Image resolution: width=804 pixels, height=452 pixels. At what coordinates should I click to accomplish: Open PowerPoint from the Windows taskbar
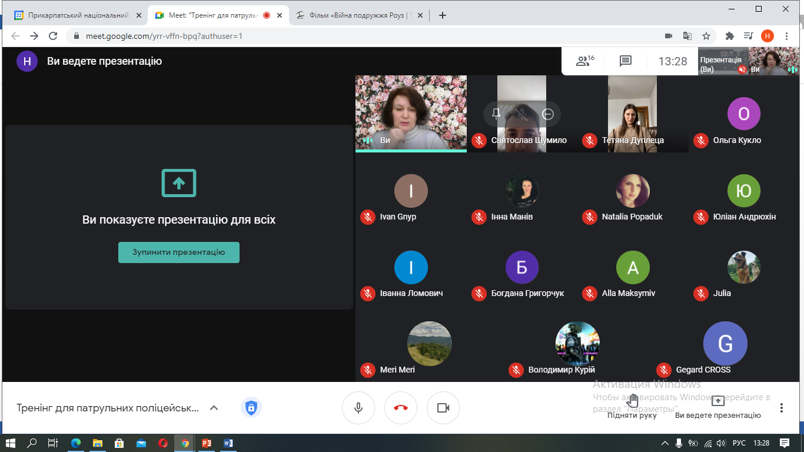pos(207,443)
